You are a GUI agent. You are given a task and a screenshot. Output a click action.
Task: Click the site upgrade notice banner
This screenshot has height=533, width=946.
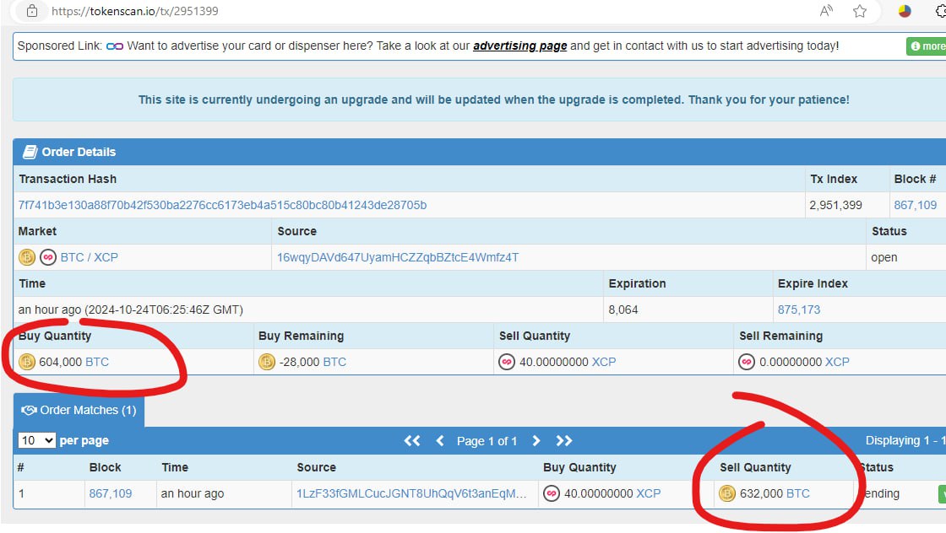pyautogui.click(x=480, y=100)
